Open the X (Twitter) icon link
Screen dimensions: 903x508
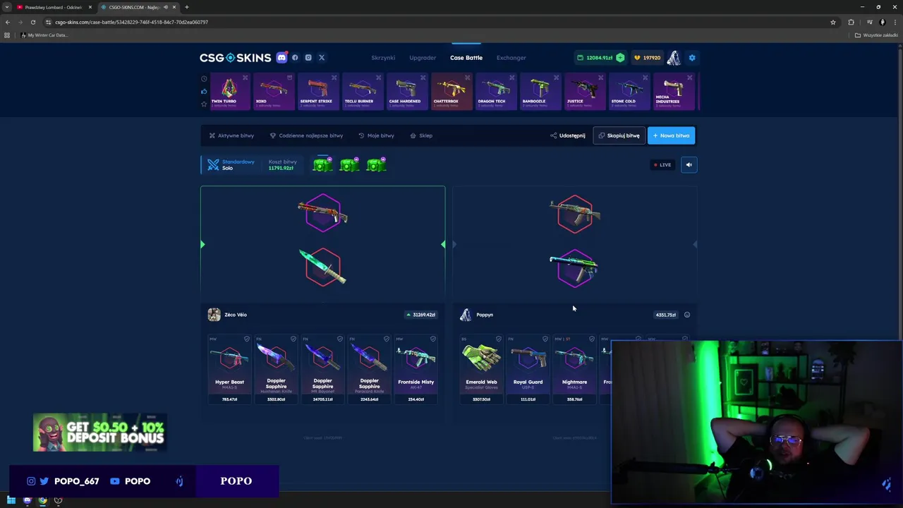322,58
